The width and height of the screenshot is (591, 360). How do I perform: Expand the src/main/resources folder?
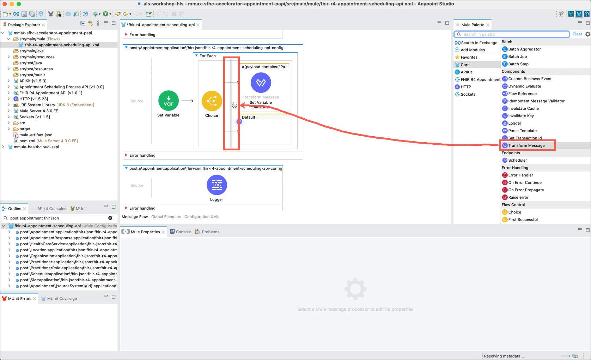tap(9, 57)
